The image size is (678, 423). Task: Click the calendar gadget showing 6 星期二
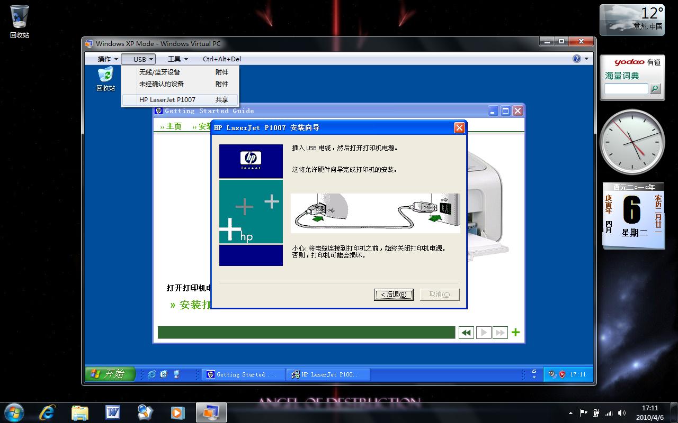pyautogui.click(x=634, y=215)
